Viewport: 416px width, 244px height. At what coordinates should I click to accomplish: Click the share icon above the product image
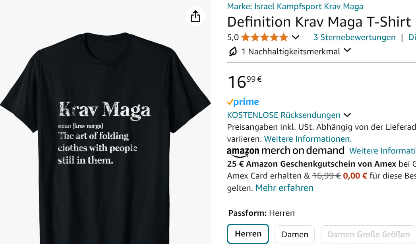tap(195, 17)
